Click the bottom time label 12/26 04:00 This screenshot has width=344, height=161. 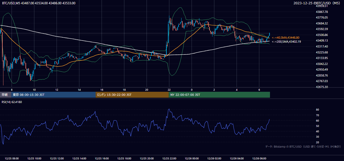click(237, 159)
